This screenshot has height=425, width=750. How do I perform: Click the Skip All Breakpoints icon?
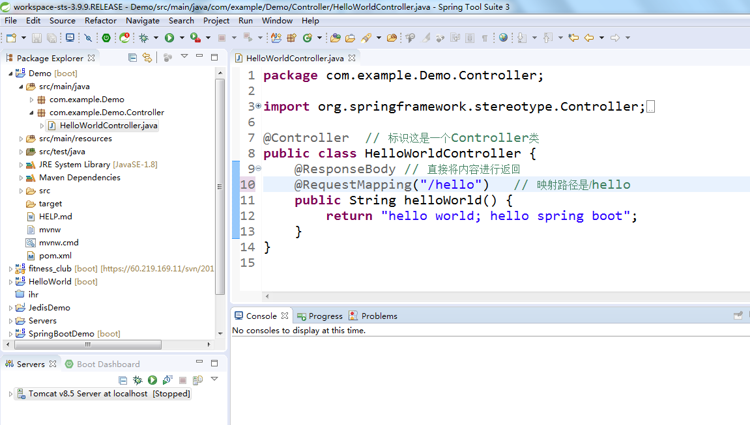(x=88, y=38)
